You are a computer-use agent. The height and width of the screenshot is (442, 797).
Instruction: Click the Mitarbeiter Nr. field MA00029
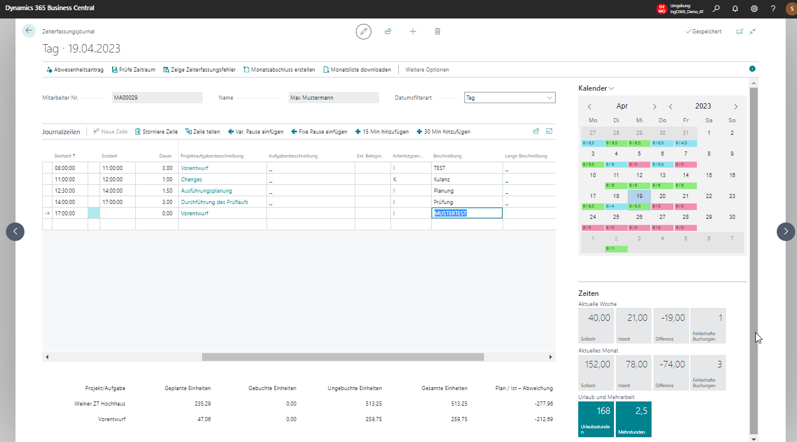157,97
